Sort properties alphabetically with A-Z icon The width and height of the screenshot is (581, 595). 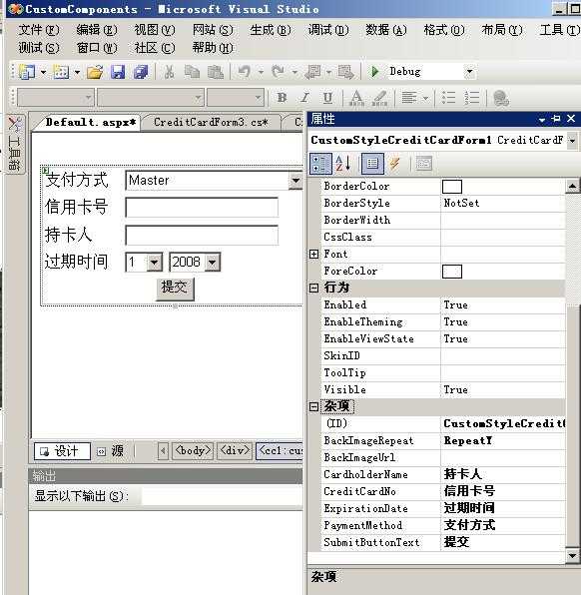pyautogui.click(x=343, y=164)
